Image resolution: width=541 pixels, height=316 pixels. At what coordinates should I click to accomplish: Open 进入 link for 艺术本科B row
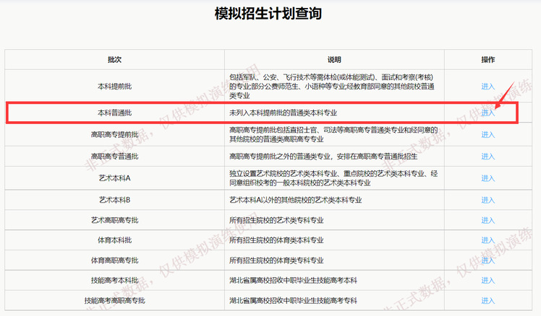coord(488,199)
